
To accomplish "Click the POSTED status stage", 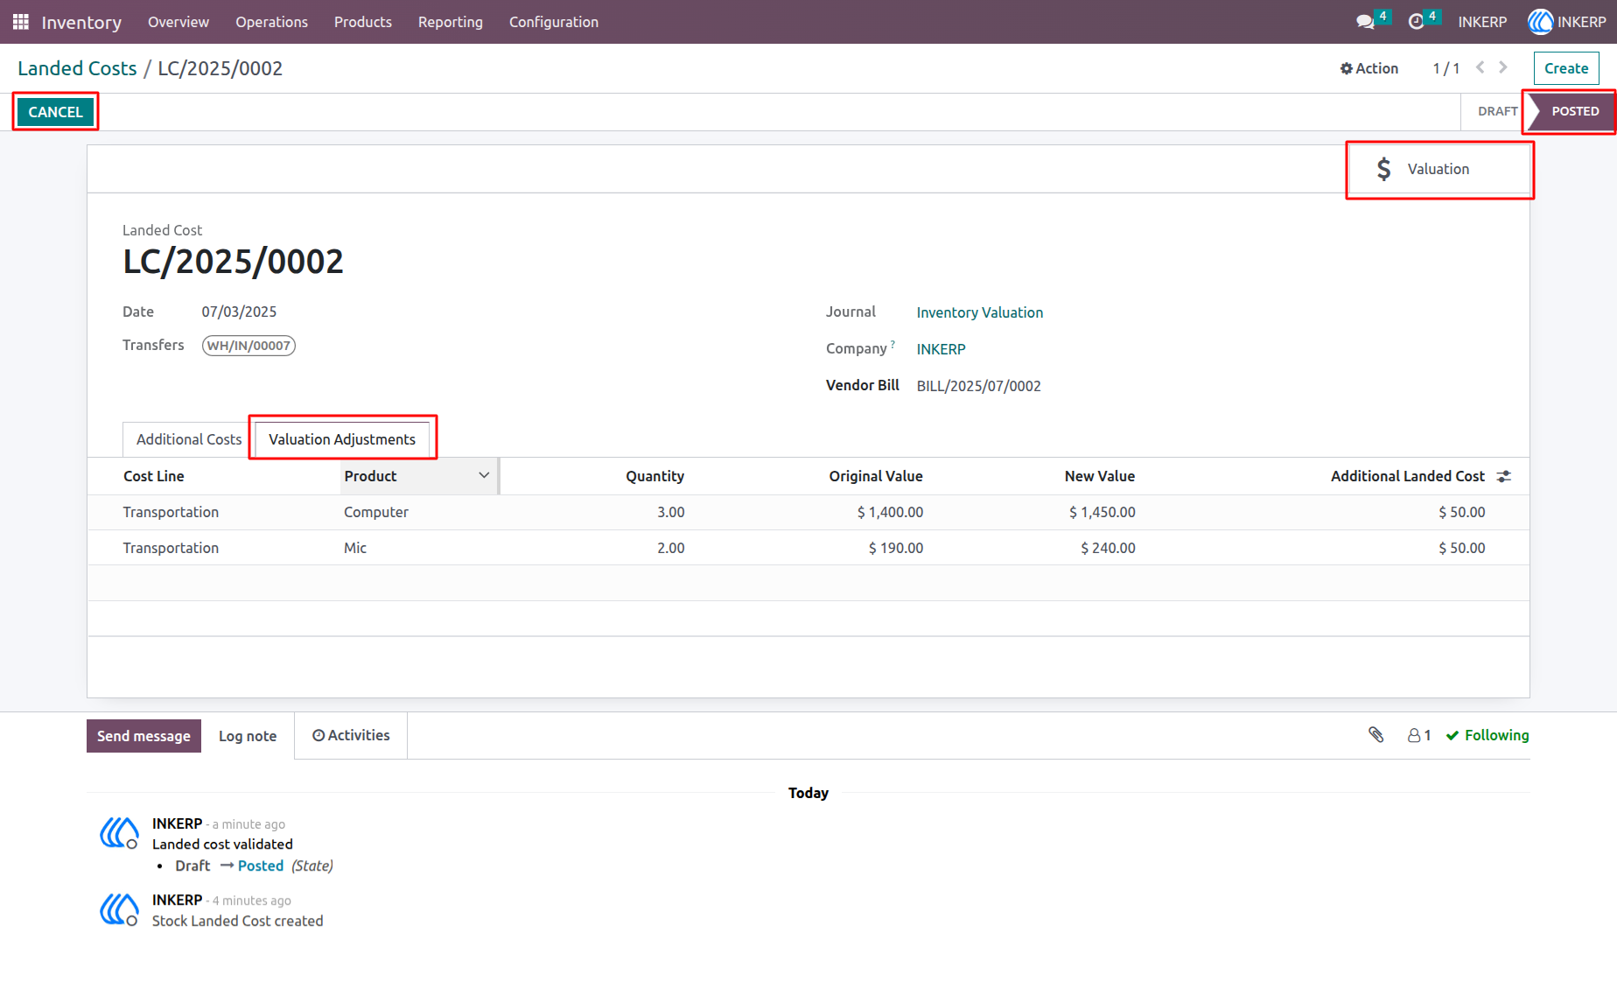I will [x=1574, y=111].
